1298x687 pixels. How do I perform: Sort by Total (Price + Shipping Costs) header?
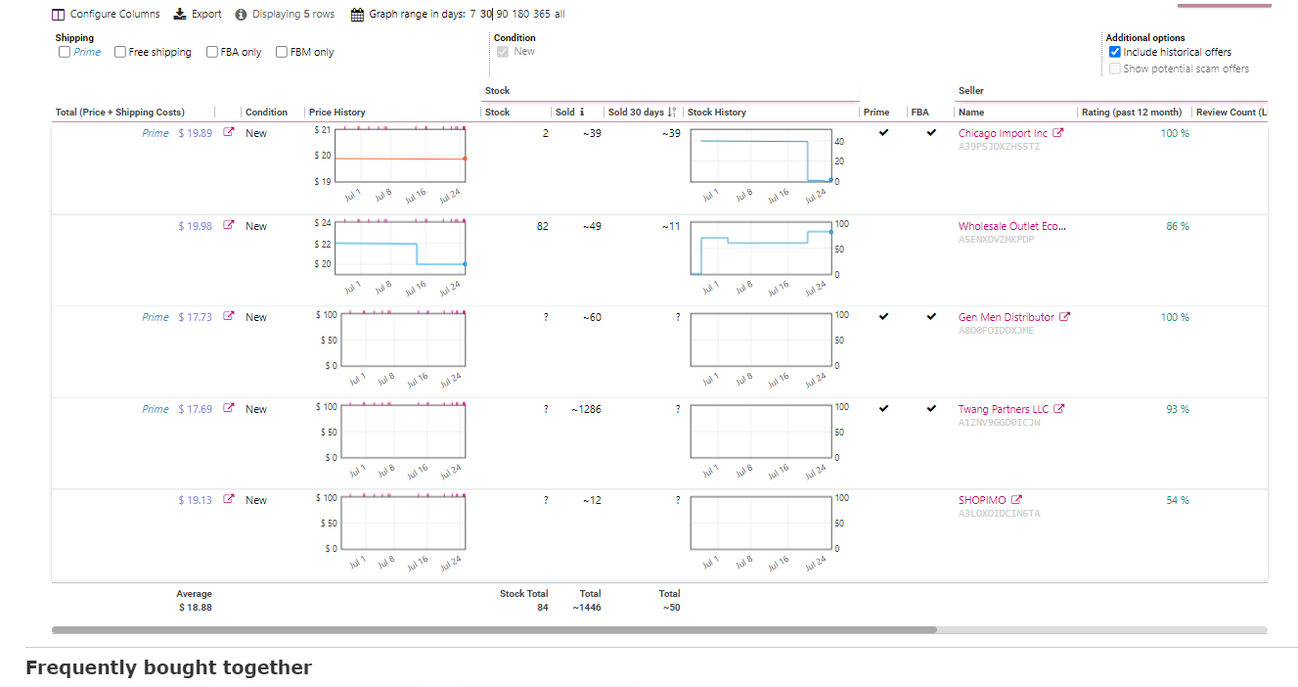click(120, 113)
